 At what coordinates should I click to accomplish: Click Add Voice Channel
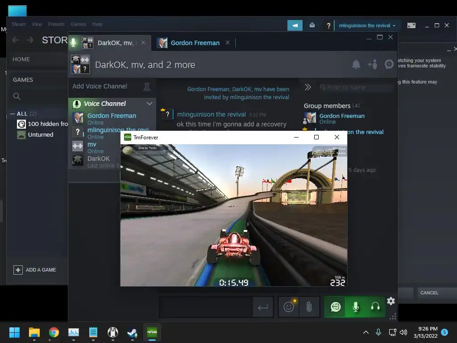click(x=100, y=86)
